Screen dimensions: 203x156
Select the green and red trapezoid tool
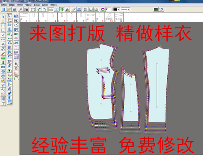click(16, 78)
